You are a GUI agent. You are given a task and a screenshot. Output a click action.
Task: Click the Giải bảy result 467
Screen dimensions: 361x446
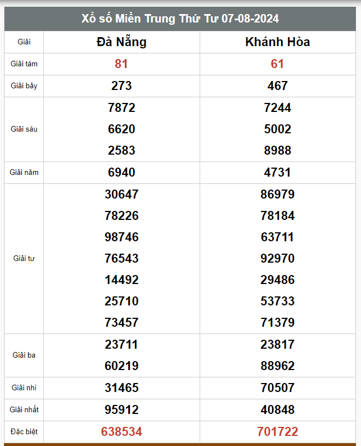277,85
